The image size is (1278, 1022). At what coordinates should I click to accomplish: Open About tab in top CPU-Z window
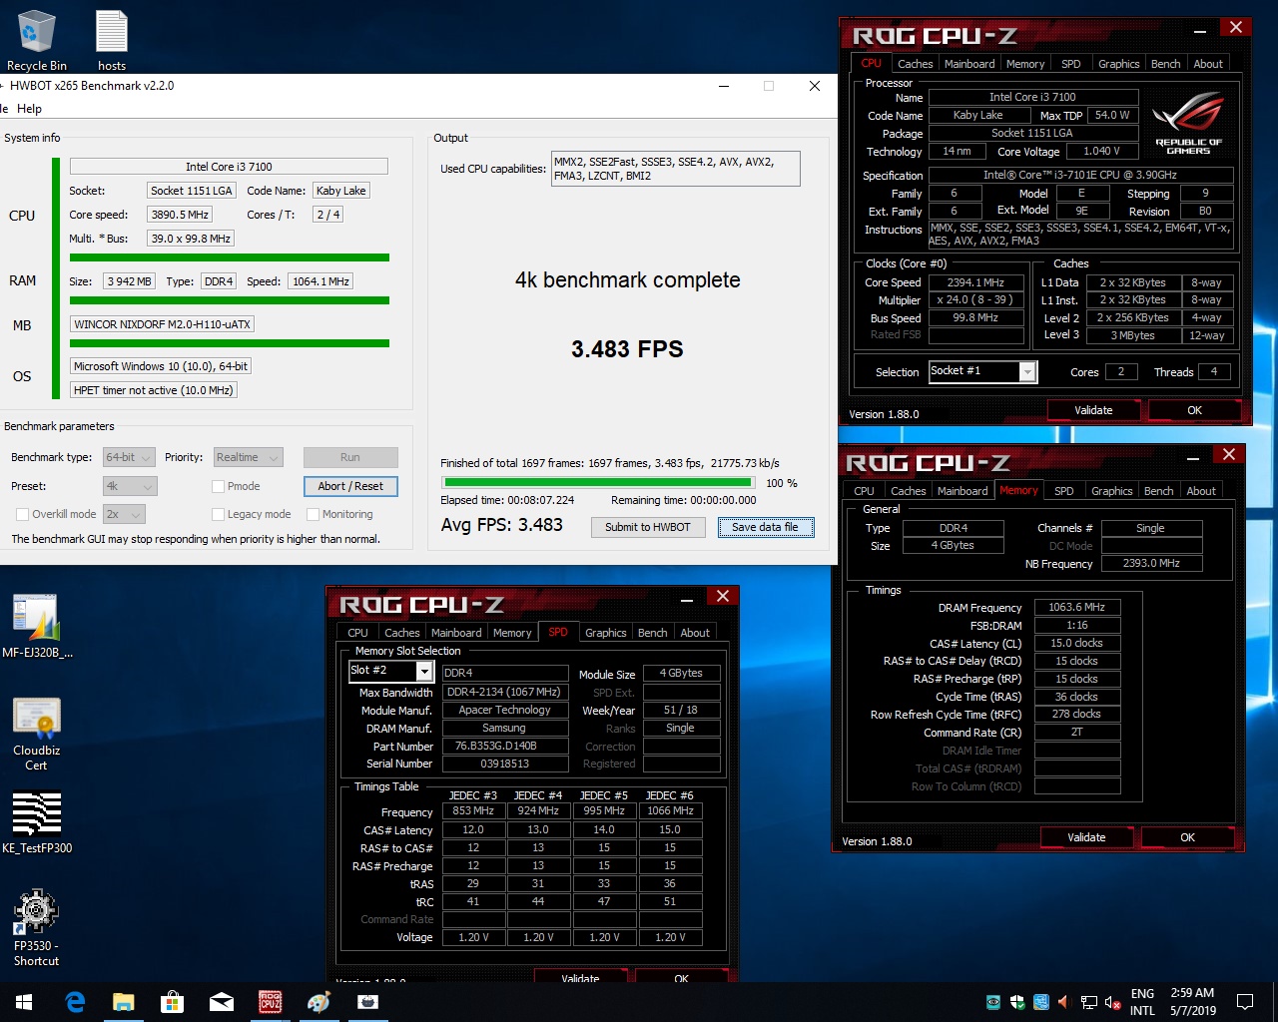point(1208,64)
